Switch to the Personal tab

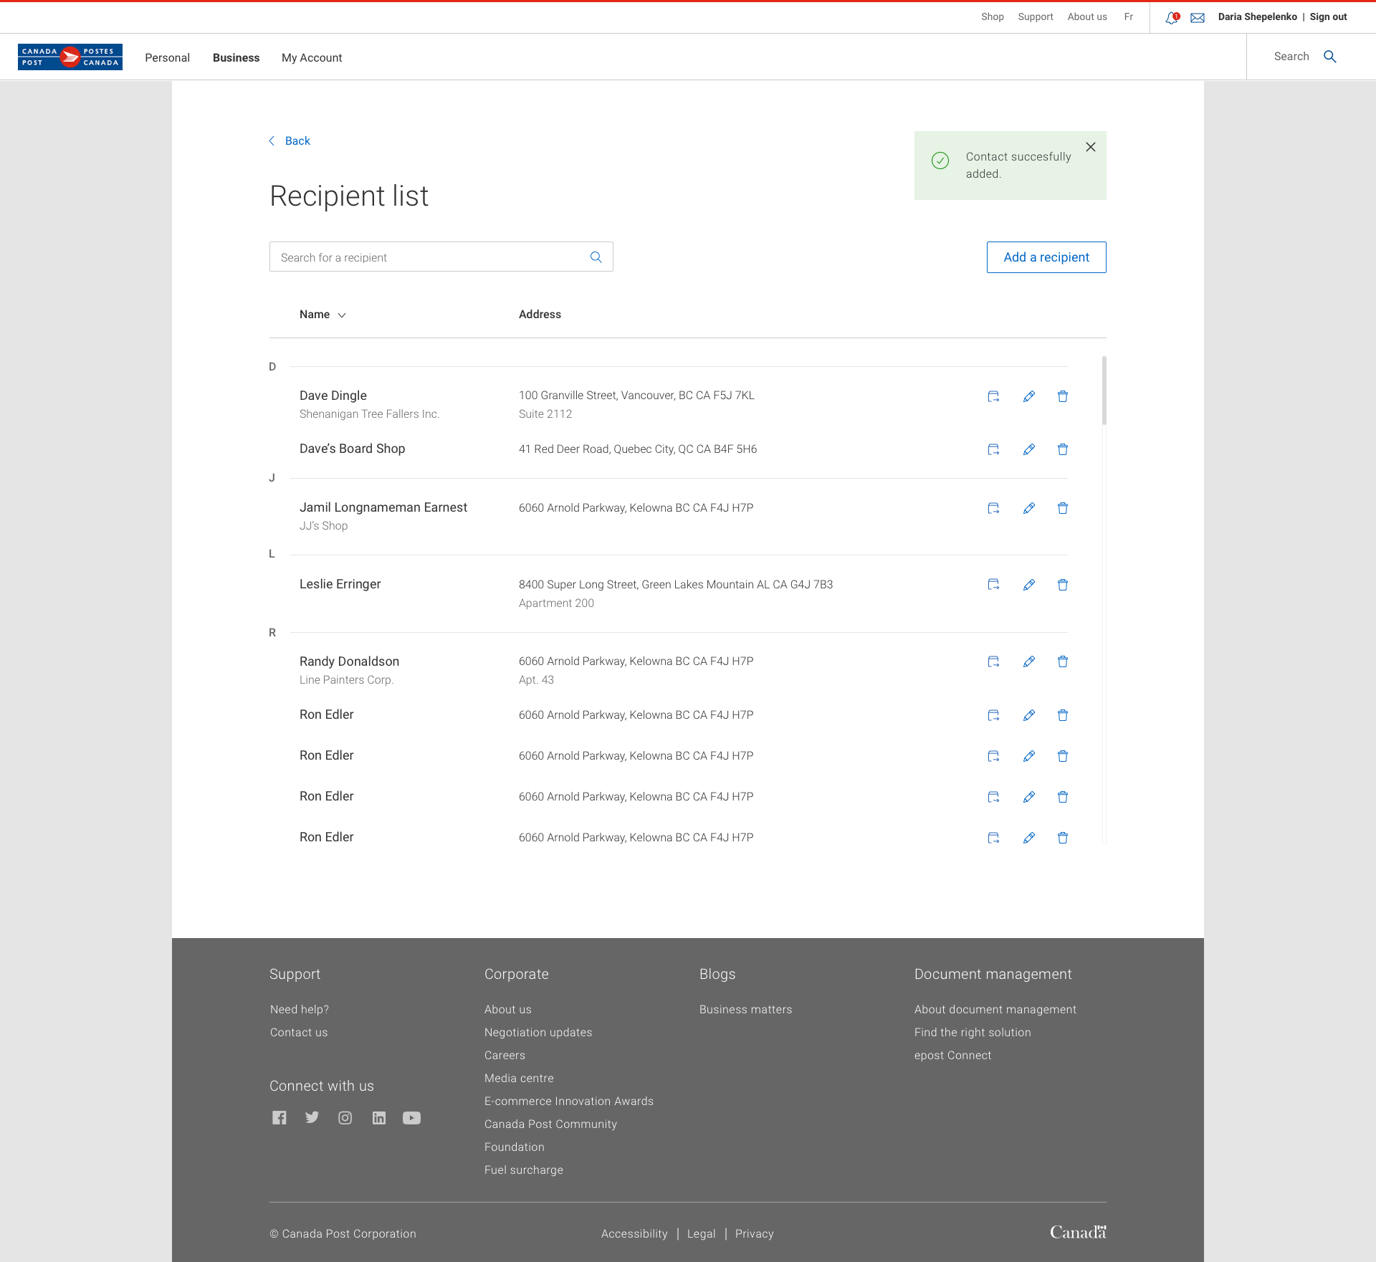(167, 57)
